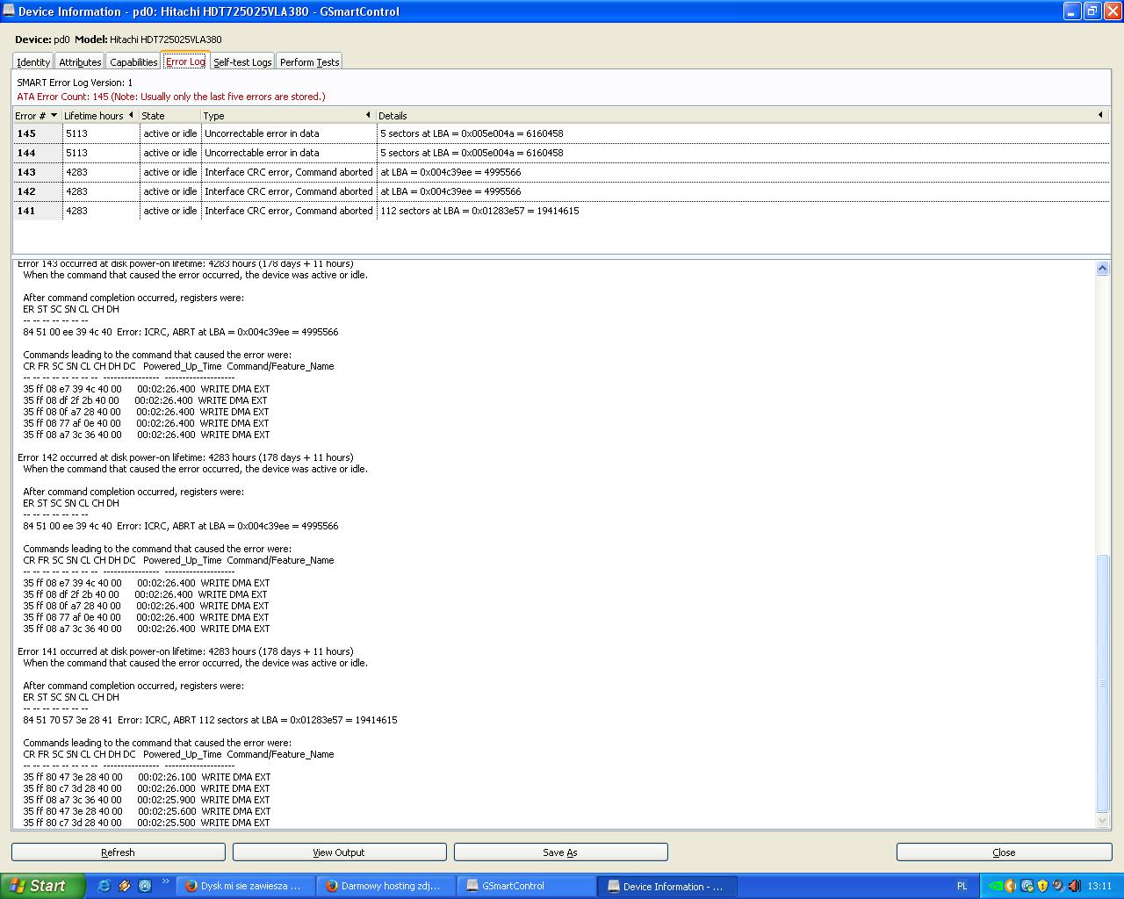Click the PL language indicator
This screenshot has width=1124, height=899.
click(x=962, y=886)
